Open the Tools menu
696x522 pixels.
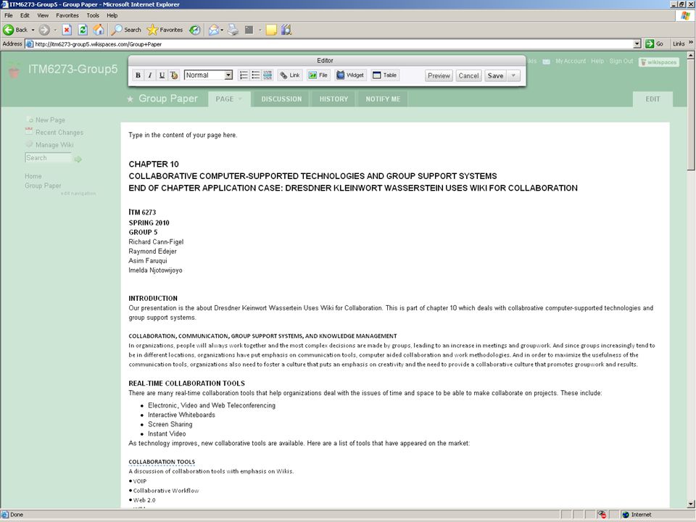pos(93,15)
